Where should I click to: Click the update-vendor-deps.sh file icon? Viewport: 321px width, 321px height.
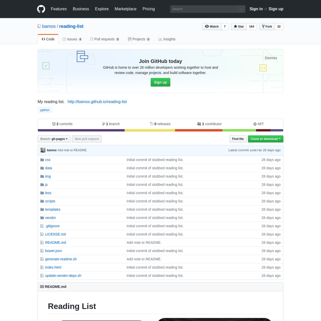[42, 276]
